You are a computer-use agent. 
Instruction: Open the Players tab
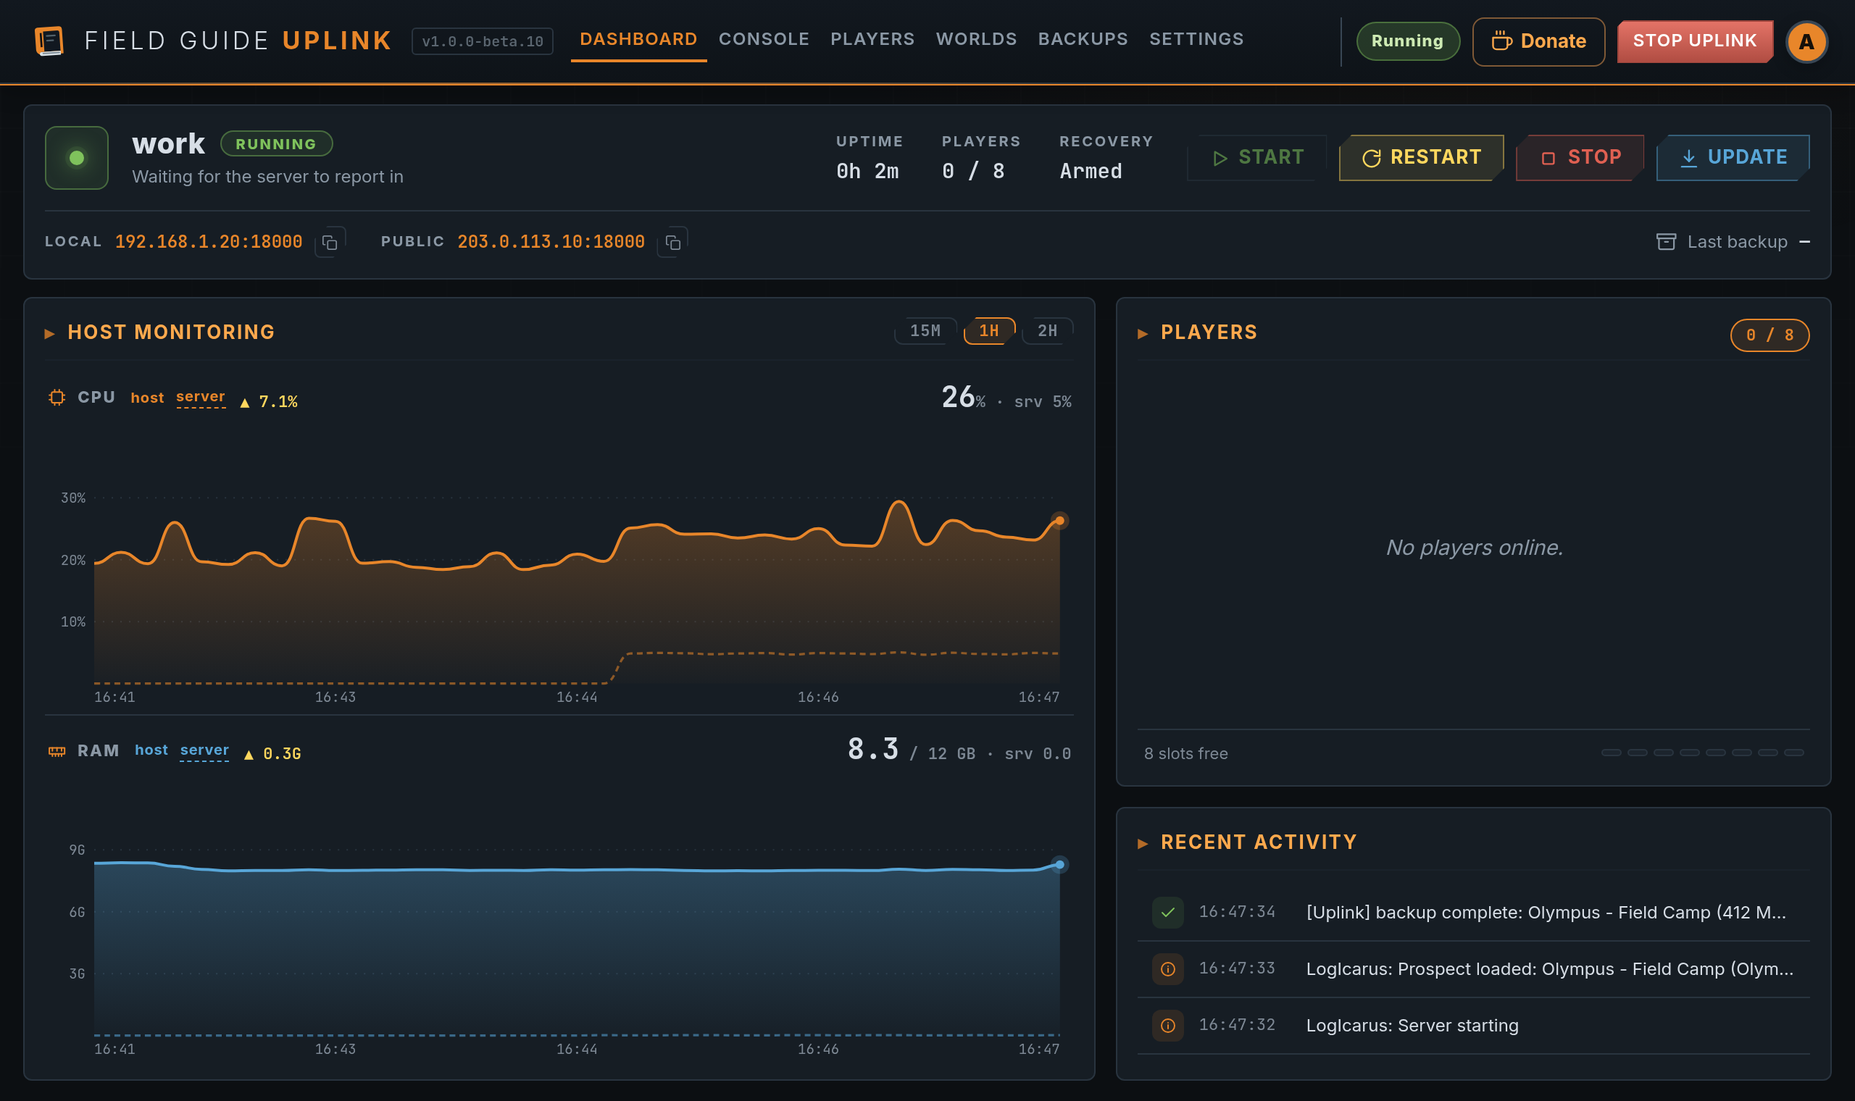click(872, 38)
